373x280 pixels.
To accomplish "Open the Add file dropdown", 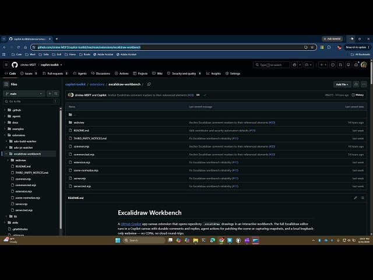I will coord(342,84).
